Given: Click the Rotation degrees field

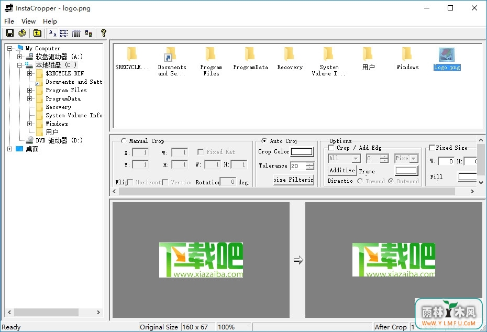Looking at the screenshot, I should 228,182.
